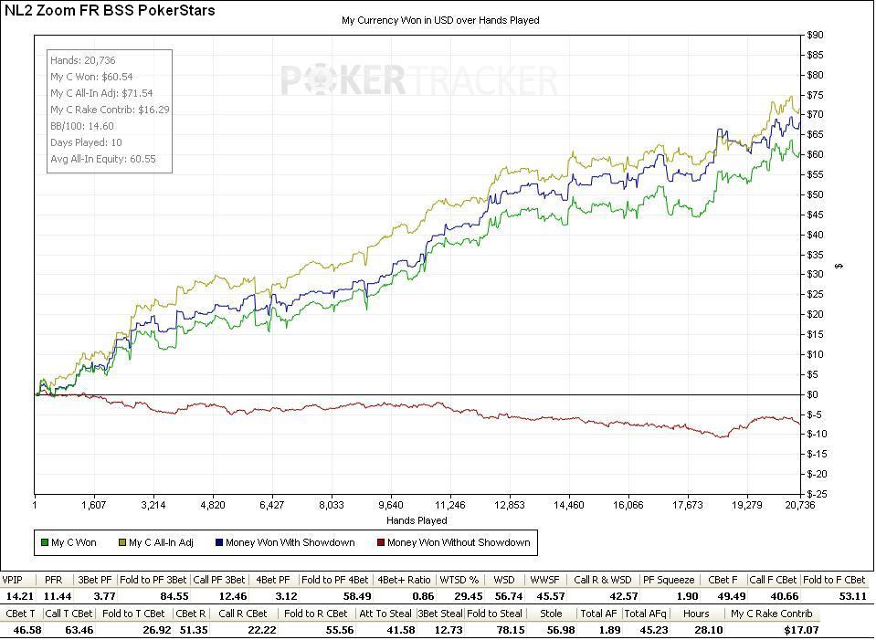Select the My C Rake Contrib header

tap(772, 614)
